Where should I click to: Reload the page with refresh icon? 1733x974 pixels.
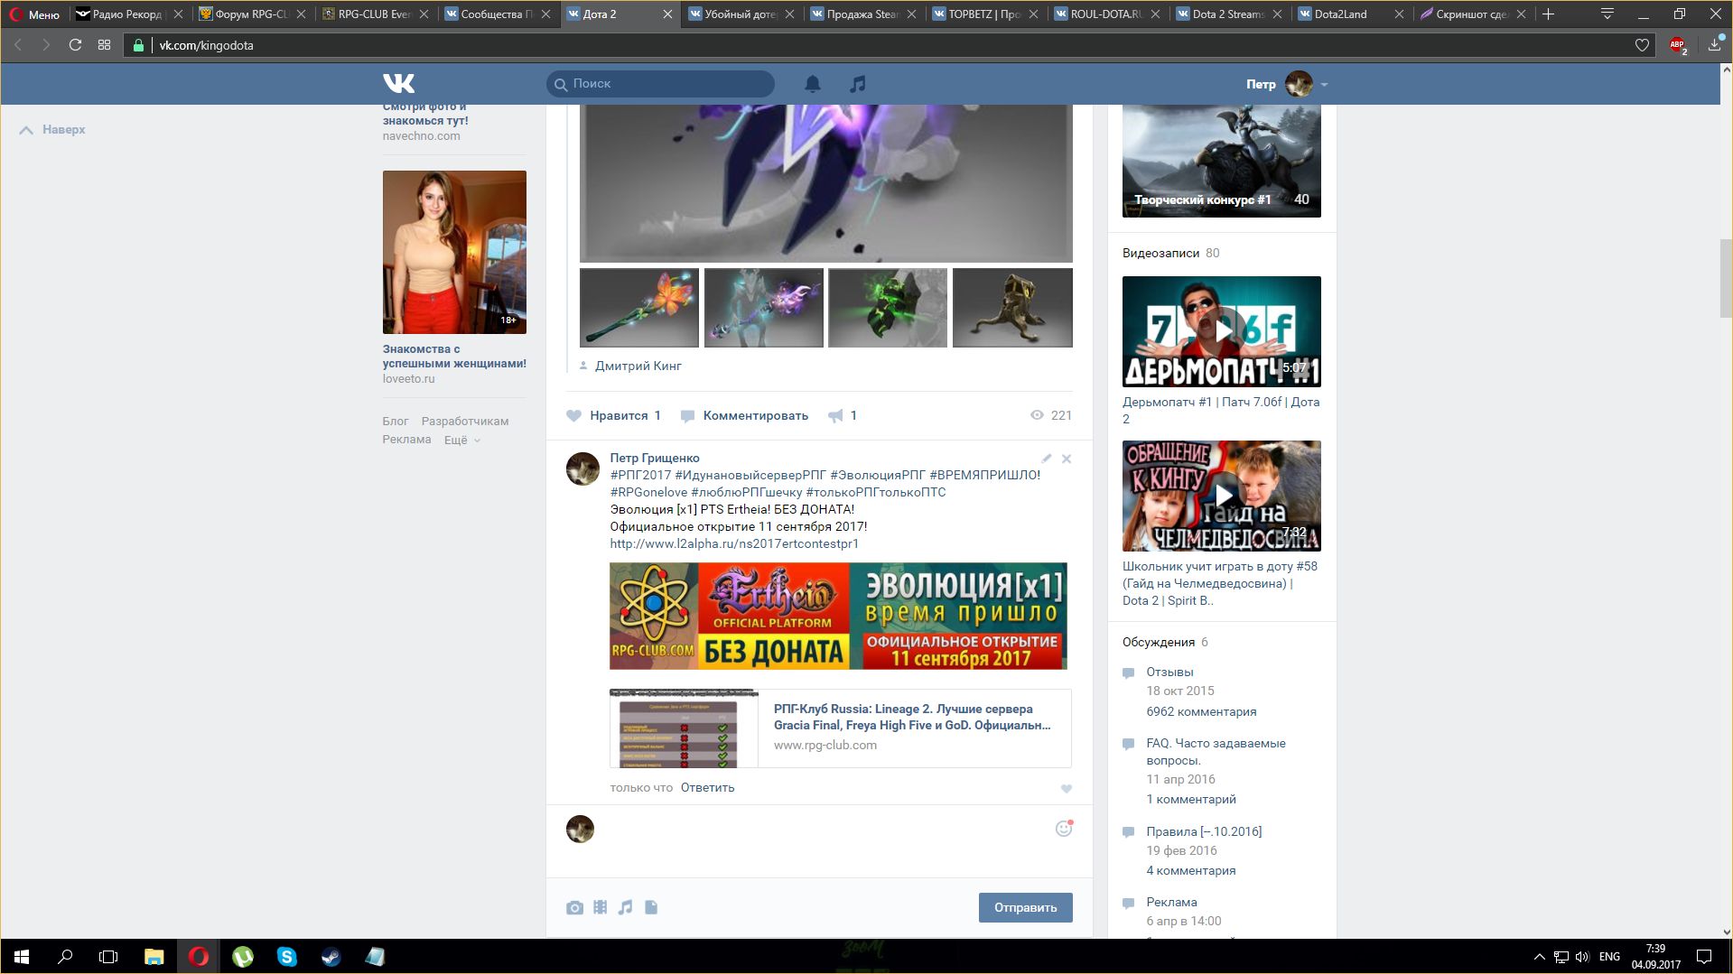pyautogui.click(x=75, y=45)
